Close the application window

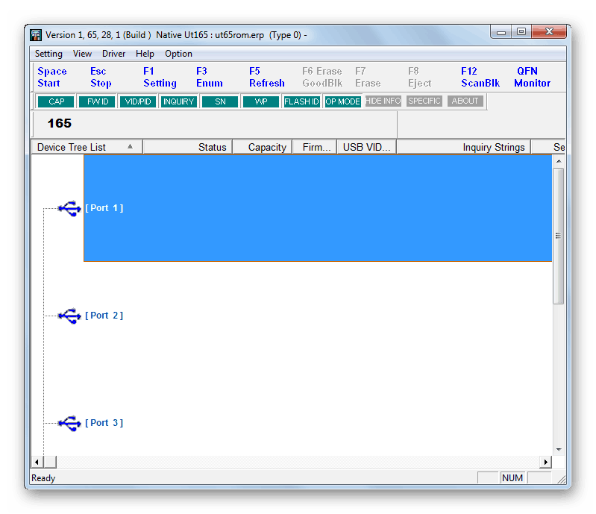click(549, 32)
